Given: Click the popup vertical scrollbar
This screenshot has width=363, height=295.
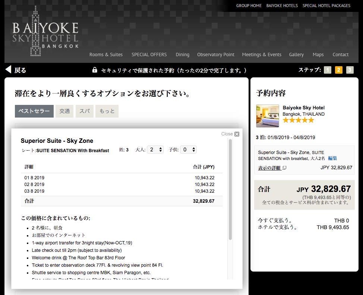Looking at the screenshot, I should pyautogui.click(x=230, y=189).
